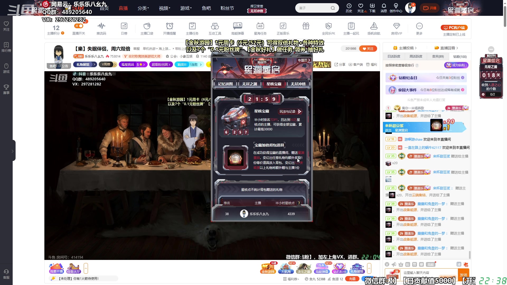This screenshot has width=507, height=285.
Task: Open 开播提醒 alarm clock icon
Action: [x=169, y=28]
